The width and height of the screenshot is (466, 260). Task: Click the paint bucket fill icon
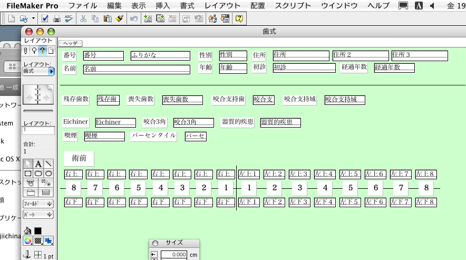tap(27, 230)
